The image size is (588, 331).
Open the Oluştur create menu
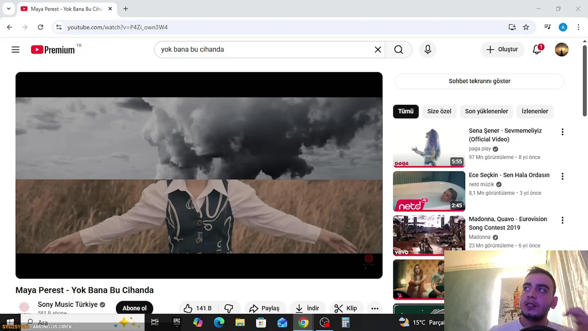(502, 49)
